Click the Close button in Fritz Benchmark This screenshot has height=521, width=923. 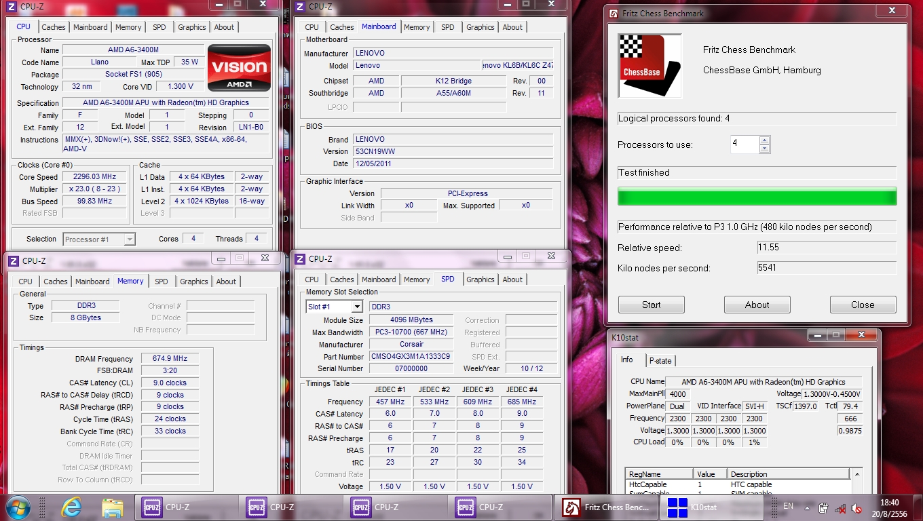click(x=863, y=305)
